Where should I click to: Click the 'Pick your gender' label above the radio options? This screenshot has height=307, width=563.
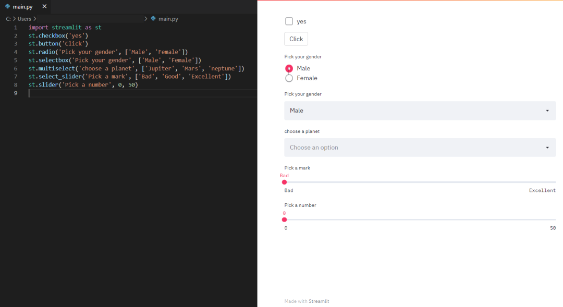(303, 57)
